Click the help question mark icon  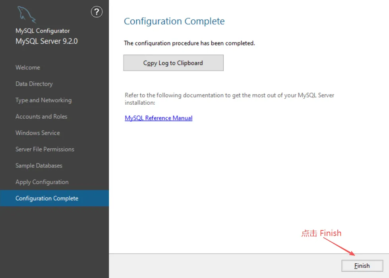click(x=97, y=12)
